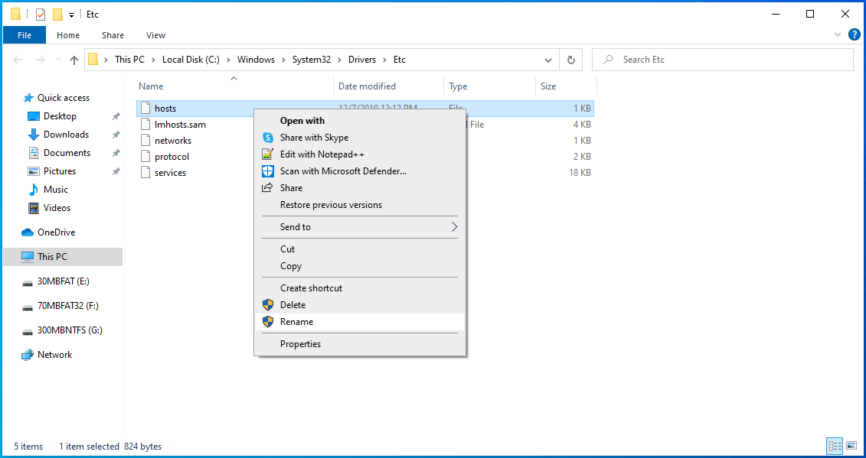Click the Notepad++ icon in context menu

coord(267,154)
